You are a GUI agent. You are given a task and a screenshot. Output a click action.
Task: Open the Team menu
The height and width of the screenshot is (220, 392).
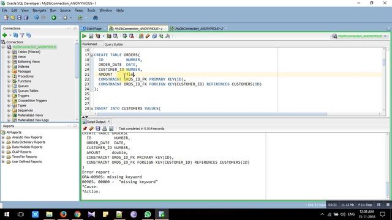[x=79, y=10]
